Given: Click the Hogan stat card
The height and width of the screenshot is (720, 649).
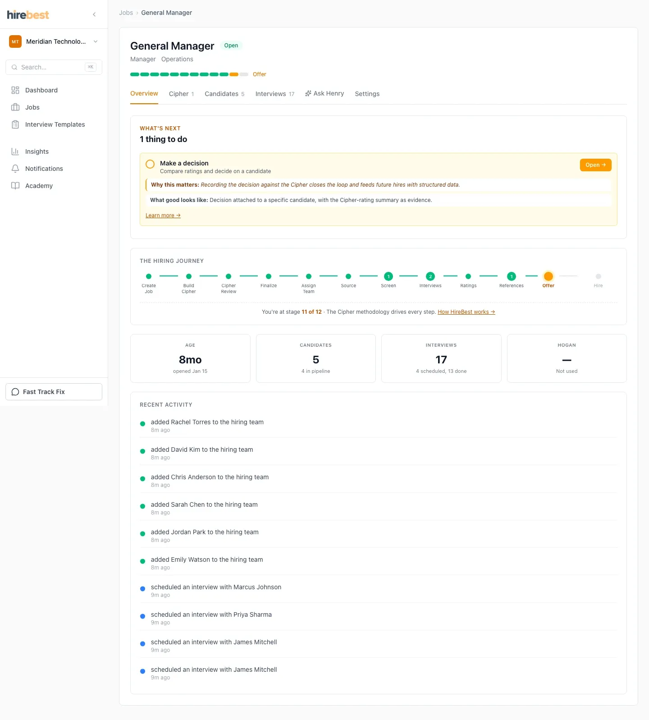Looking at the screenshot, I should pos(567,358).
